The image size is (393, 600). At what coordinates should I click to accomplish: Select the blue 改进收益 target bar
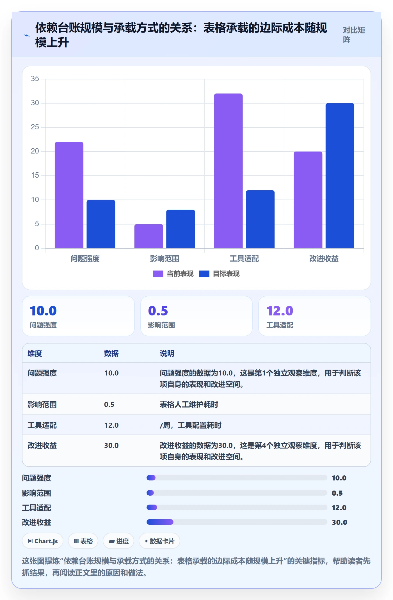tap(340, 176)
